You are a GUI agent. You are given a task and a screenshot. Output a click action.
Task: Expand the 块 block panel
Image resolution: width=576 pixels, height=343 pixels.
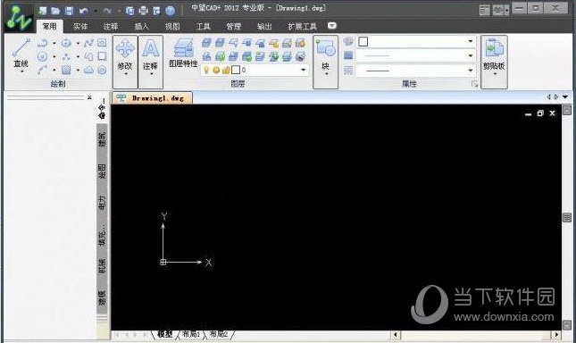click(x=325, y=62)
